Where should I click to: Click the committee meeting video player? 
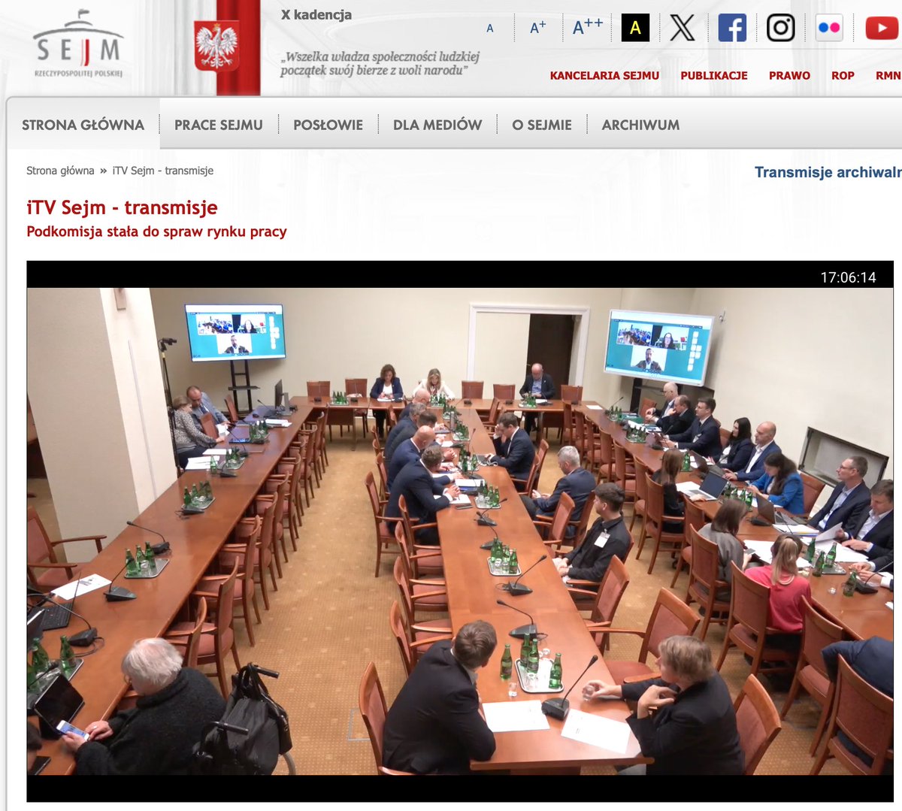[460, 531]
